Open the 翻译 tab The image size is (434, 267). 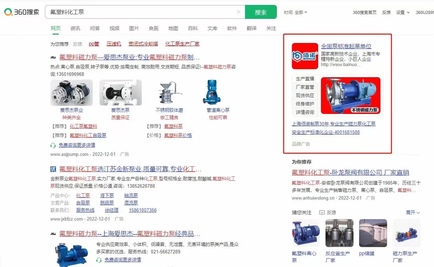pos(252,28)
